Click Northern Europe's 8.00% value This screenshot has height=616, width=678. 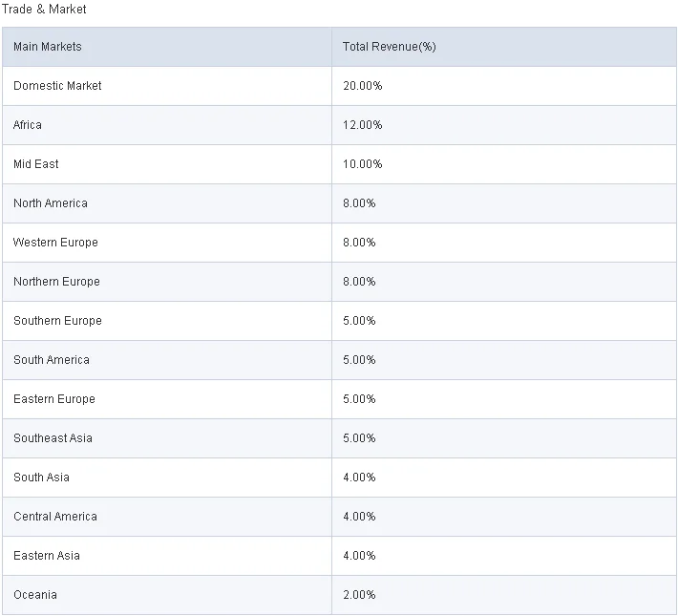pos(360,282)
